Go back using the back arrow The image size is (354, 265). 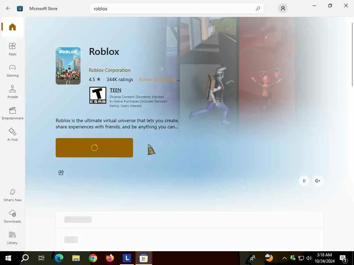coord(8,9)
